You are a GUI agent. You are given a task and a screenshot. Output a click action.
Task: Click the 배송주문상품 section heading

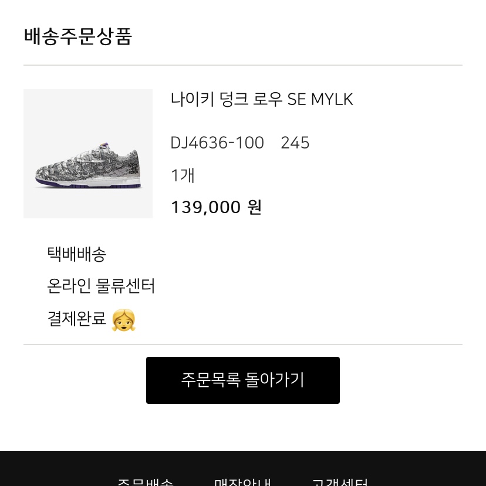click(x=78, y=36)
